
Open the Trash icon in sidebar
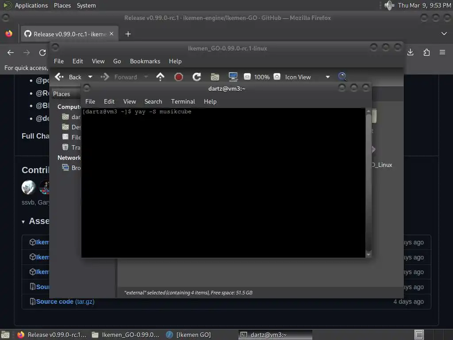coord(65,147)
